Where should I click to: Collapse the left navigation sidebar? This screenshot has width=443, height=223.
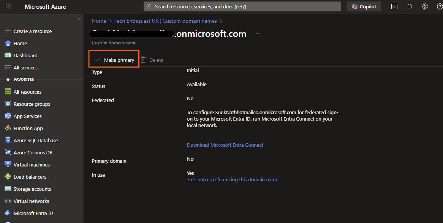pyautogui.click(x=79, y=19)
